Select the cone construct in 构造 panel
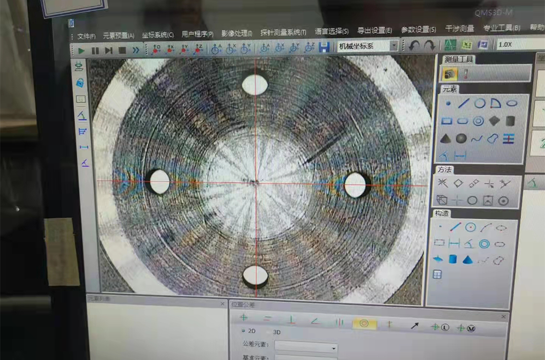545x360 pixels. pyautogui.click(x=468, y=259)
